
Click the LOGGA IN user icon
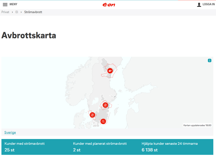(x=199, y=5)
